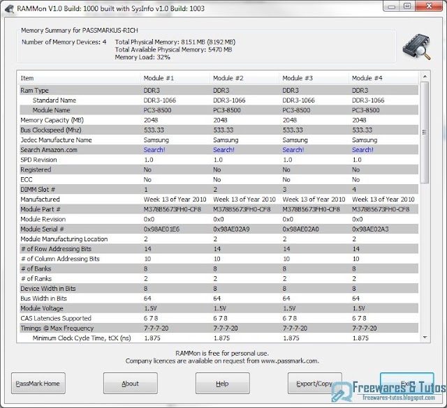Screen dimensions: 447x408
Task: Select the DIMM Slot # row label
Action: pyautogui.click(x=38, y=190)
